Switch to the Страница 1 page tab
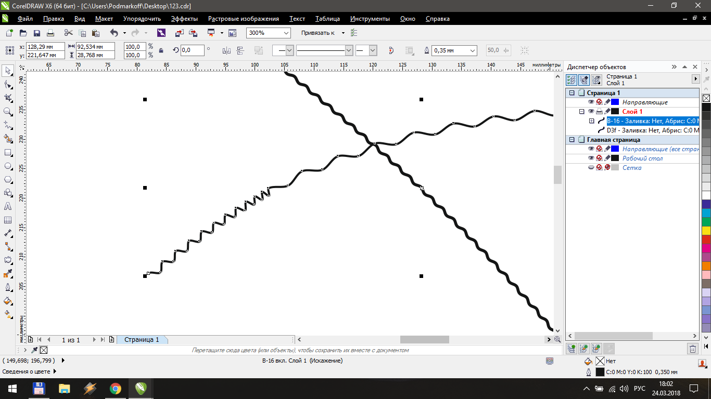This screenshot has width=711, height=399. (x=142, y=340)
